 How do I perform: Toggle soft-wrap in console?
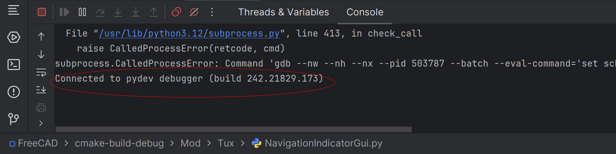41,72
